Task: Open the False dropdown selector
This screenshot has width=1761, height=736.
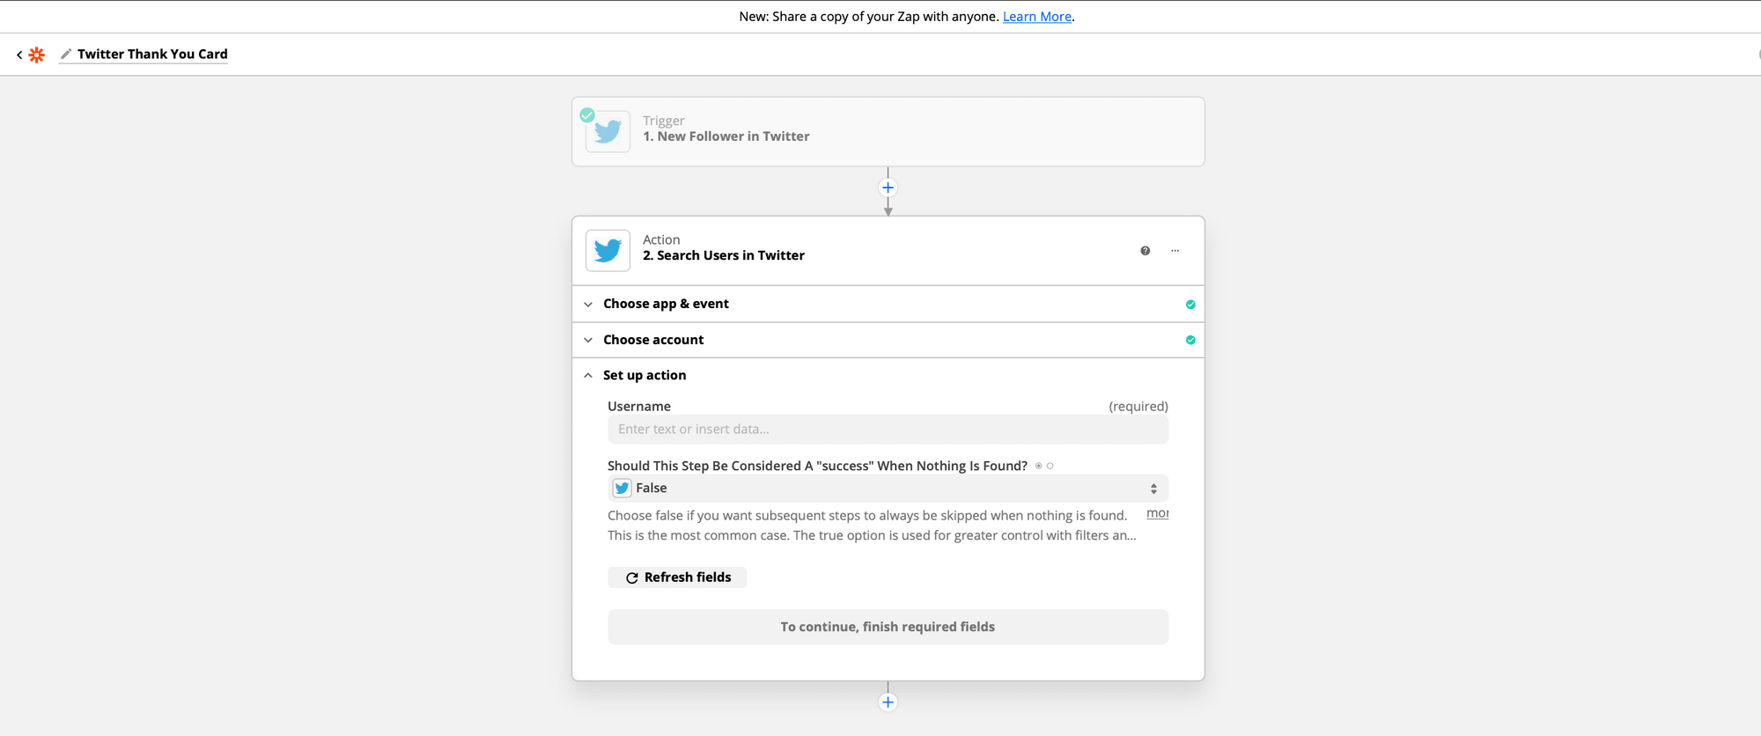Action: coord(888,489)
